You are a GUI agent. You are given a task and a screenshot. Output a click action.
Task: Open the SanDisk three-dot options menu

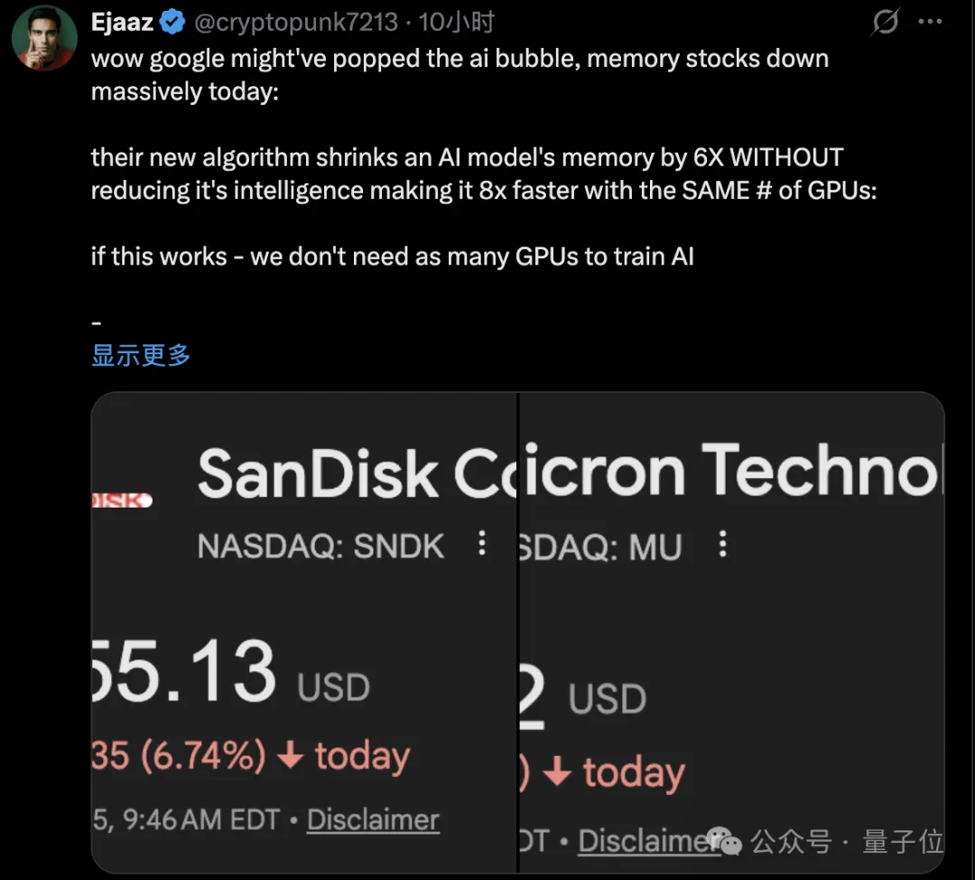(482, 544)
